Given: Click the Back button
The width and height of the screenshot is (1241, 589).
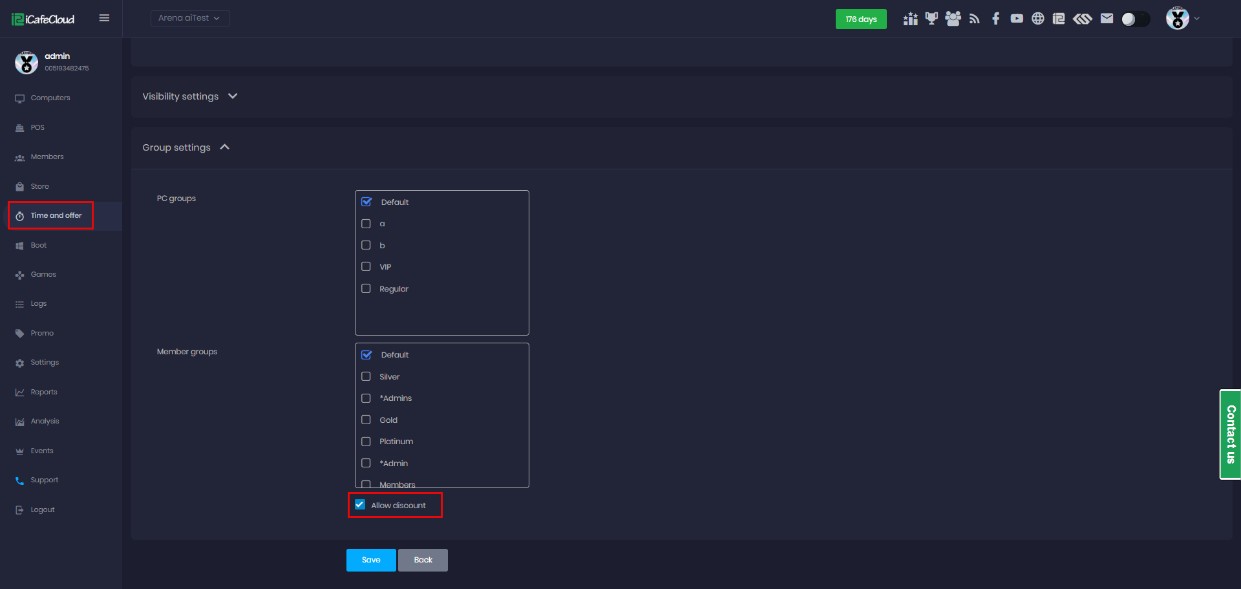Looking at the screenshot, I should [x=423, y=560].
